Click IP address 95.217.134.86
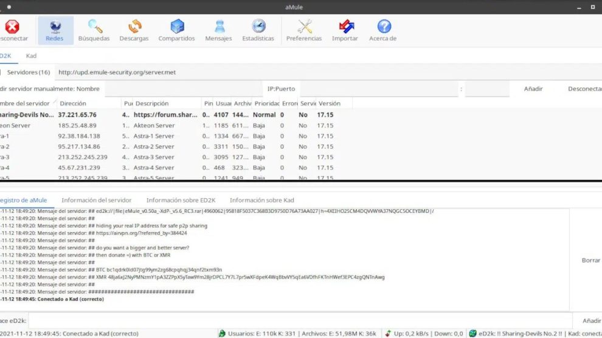This screenshot has width=602, height=338. tap(79, 147)
